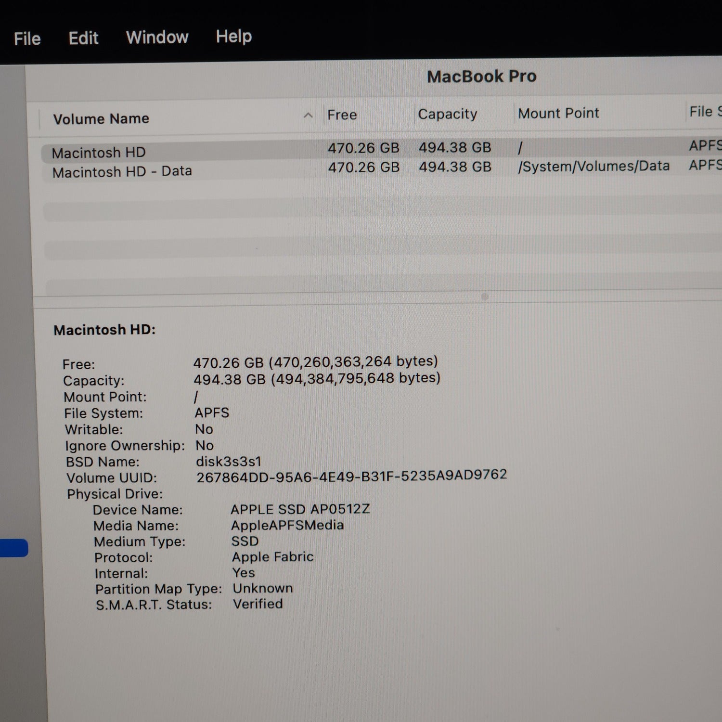Click the disk3s3s1 BSD Name value
Screen dimensions: 722x722
point(228,461)
